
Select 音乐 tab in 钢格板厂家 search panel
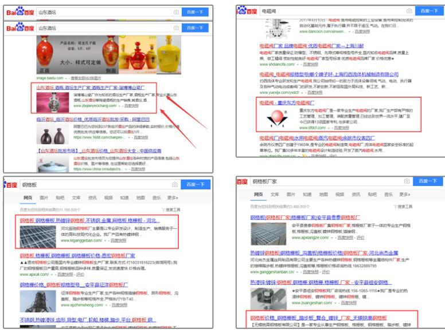389,195
